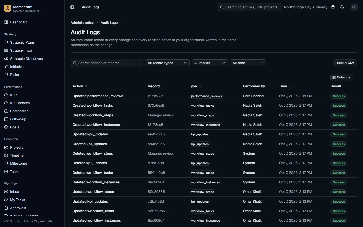Viewport: 363px width, 227px height.
Task: Open the help question-mark icon
Action: 333,7
